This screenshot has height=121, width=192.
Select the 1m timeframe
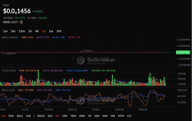point(5,31)
